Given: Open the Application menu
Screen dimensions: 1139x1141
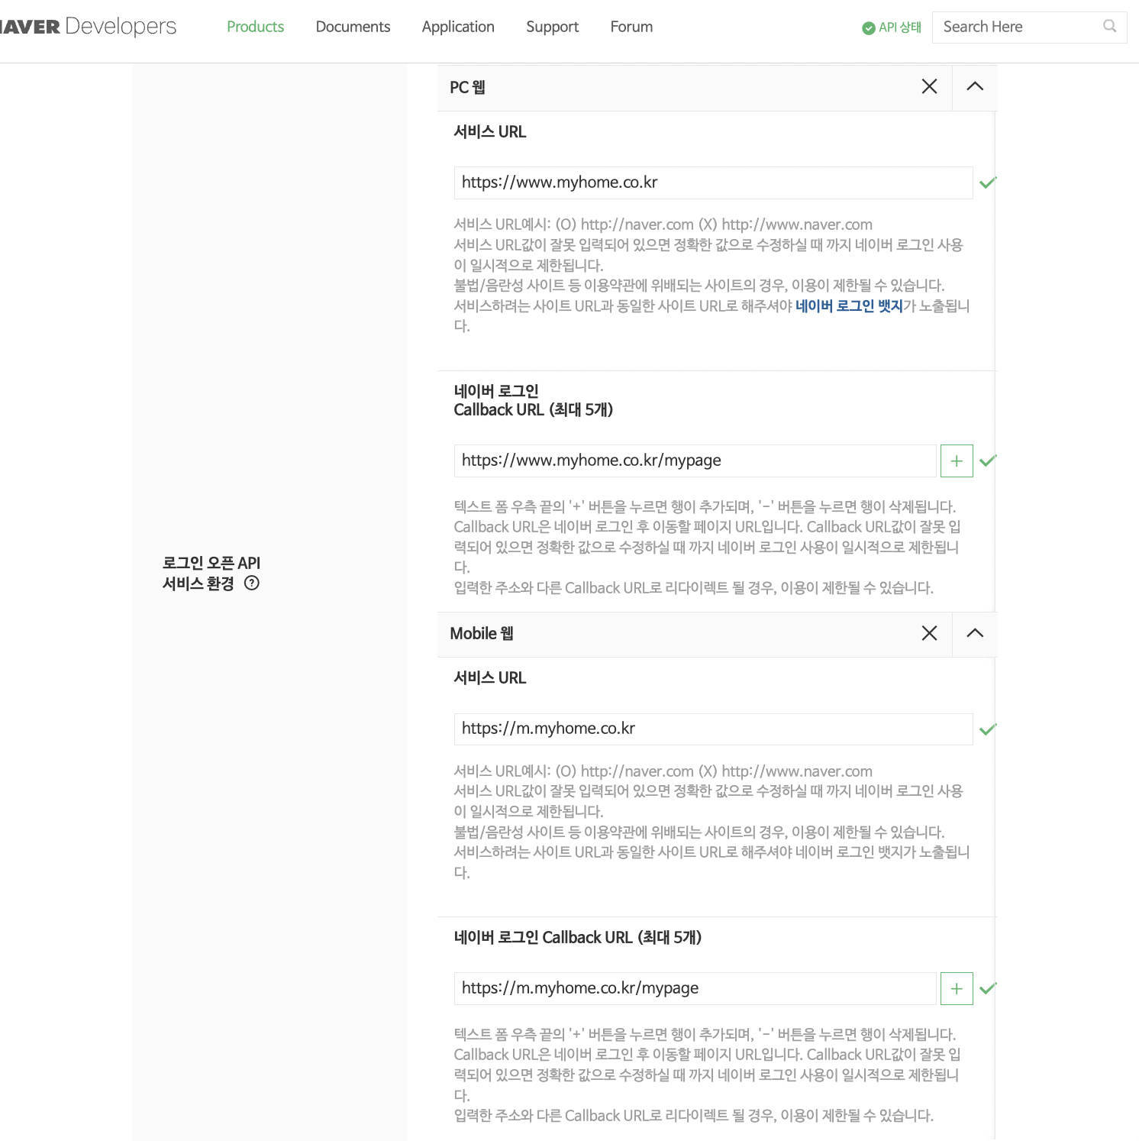Looking at the screenshot, I should 458,27.
